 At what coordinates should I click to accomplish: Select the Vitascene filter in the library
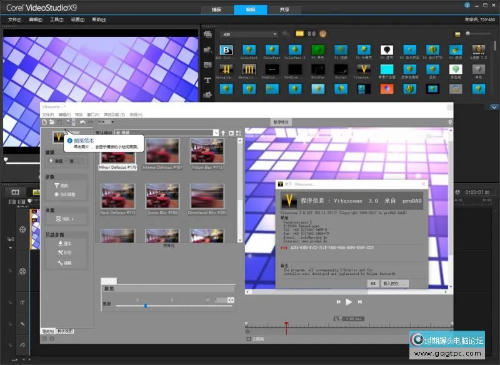(362, 69)
